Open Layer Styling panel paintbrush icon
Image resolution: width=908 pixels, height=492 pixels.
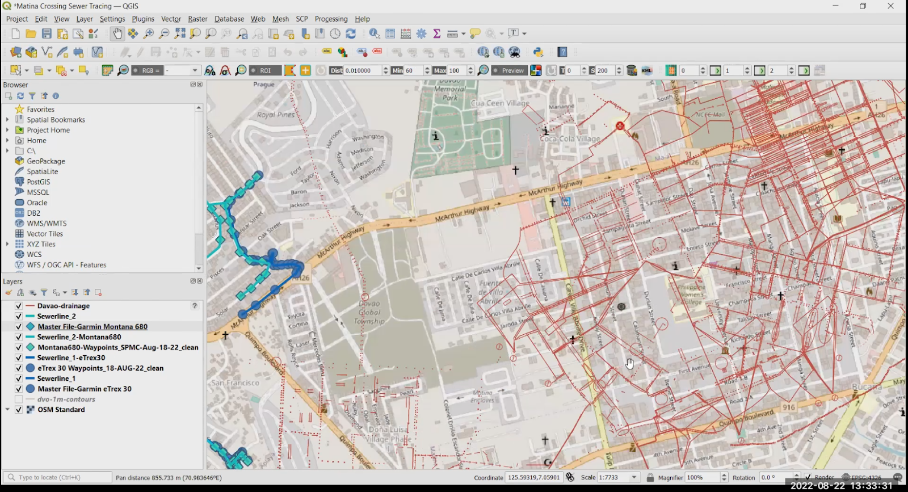[x=9, y=293]
